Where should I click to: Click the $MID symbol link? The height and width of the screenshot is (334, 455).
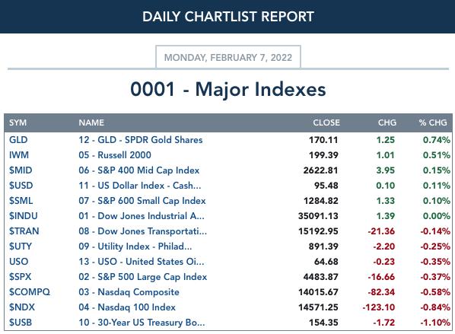[21, 170]
